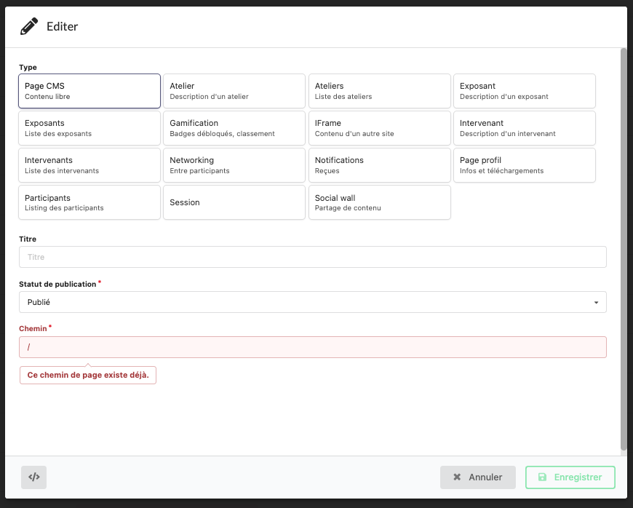Focus the Titre input field

[312, 257]
